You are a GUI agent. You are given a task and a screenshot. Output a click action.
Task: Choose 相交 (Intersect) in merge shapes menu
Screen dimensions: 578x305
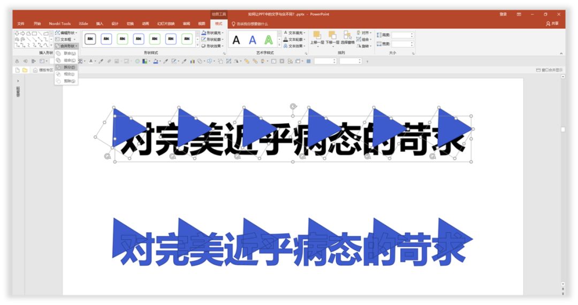(66, 74)
